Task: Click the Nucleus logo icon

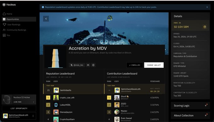Action: [x=4, y=5]
